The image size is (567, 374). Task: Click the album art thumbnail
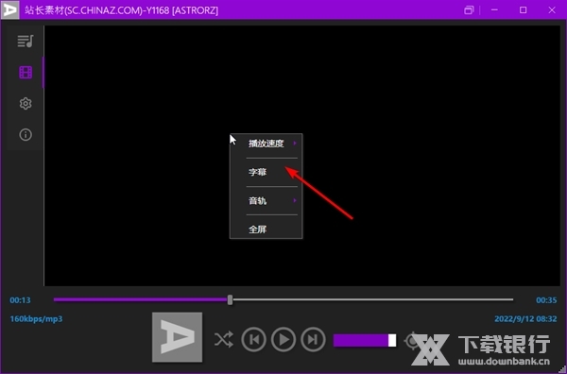point(178,337)
